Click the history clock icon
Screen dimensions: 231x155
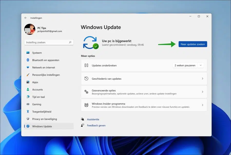86,79
